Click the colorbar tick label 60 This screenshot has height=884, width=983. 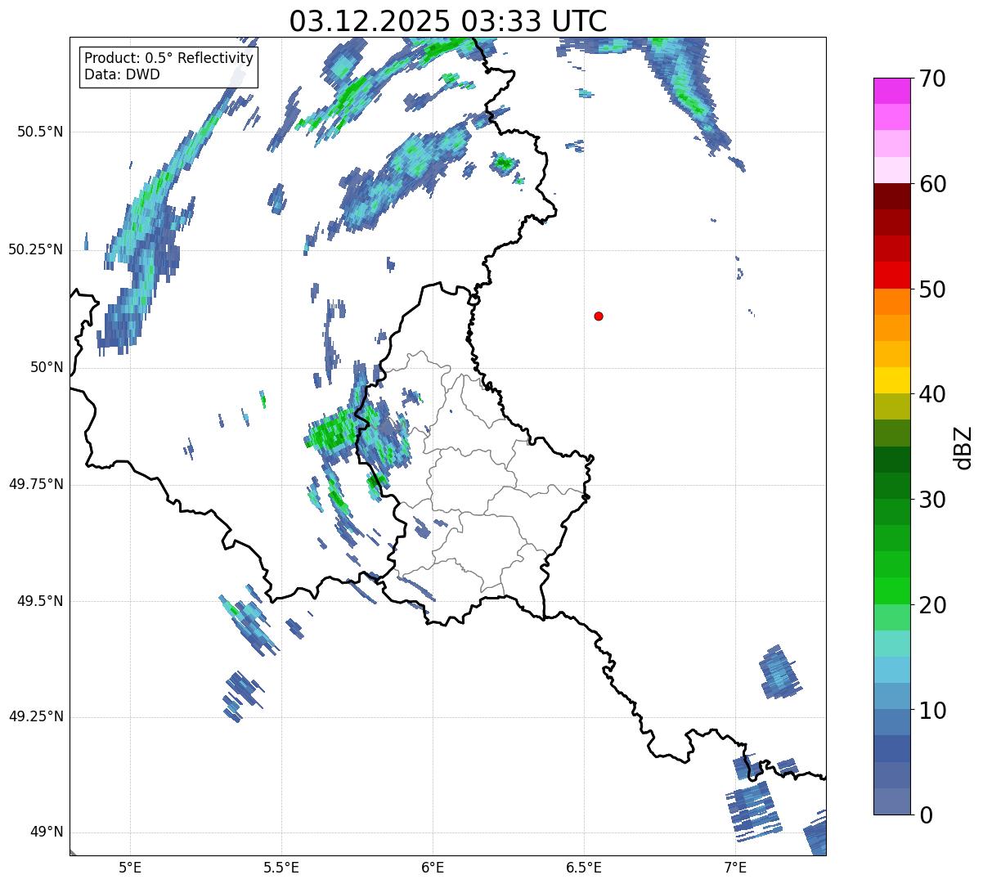(x=932, y=184)
